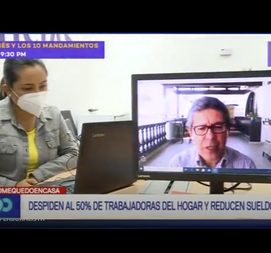Screen dimensions: 271x253
Task: Open Task View icon on monitor taskbar
Action: (186, 170)
